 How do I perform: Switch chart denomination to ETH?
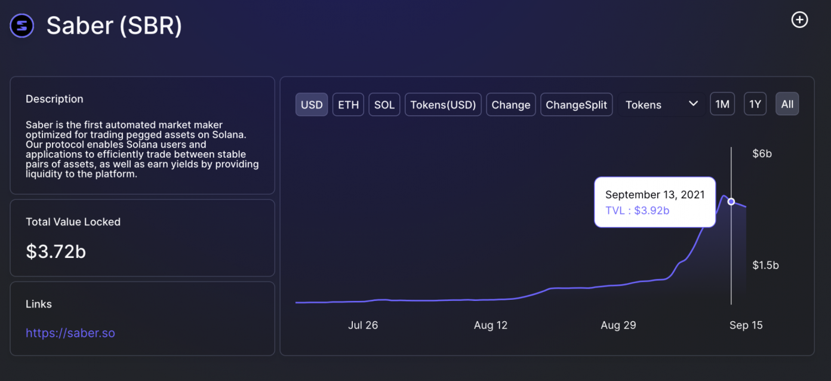(x=348, y=104)
